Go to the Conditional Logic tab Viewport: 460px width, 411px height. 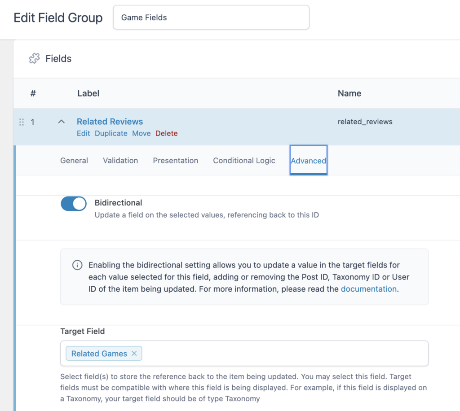coord(244,161)
